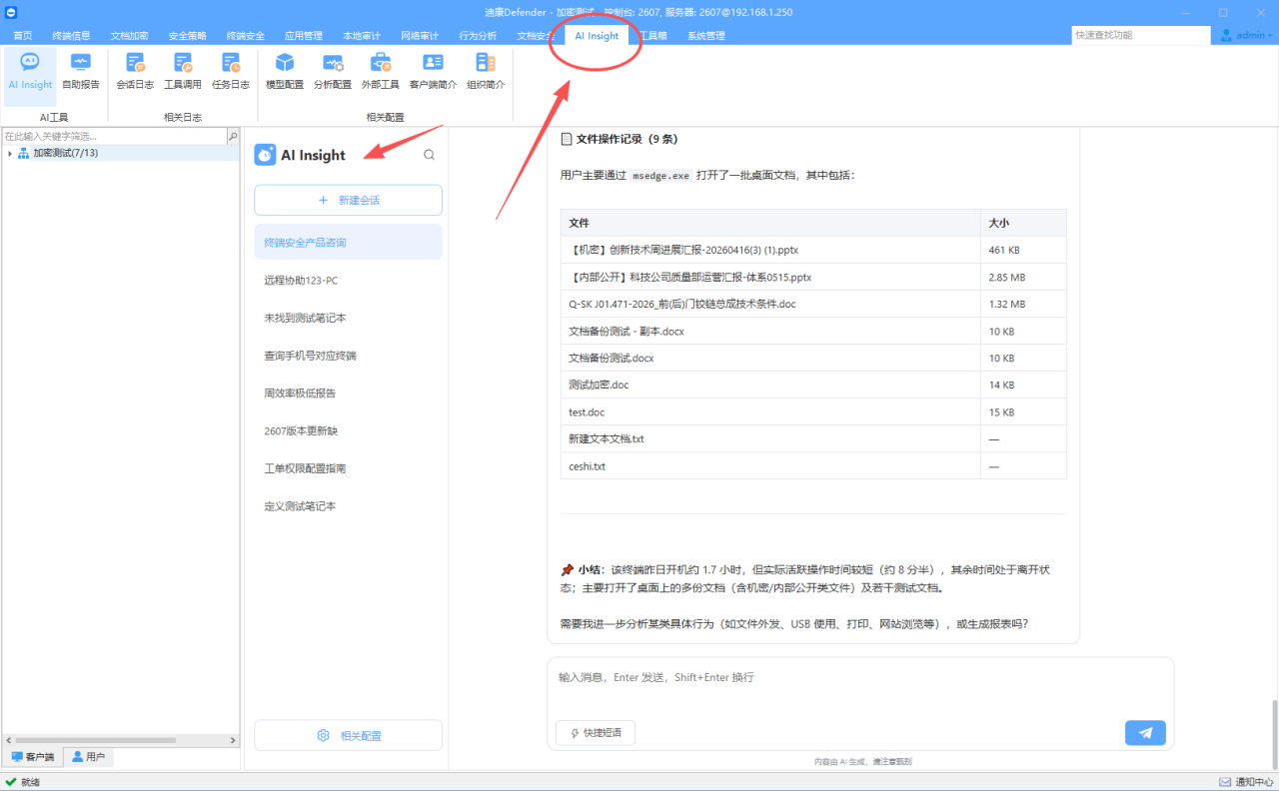Image resolution: width=1279 pixels, height=791 pixels.
Task: Switch to 终端信息 tab
Action: coord(71,36)
